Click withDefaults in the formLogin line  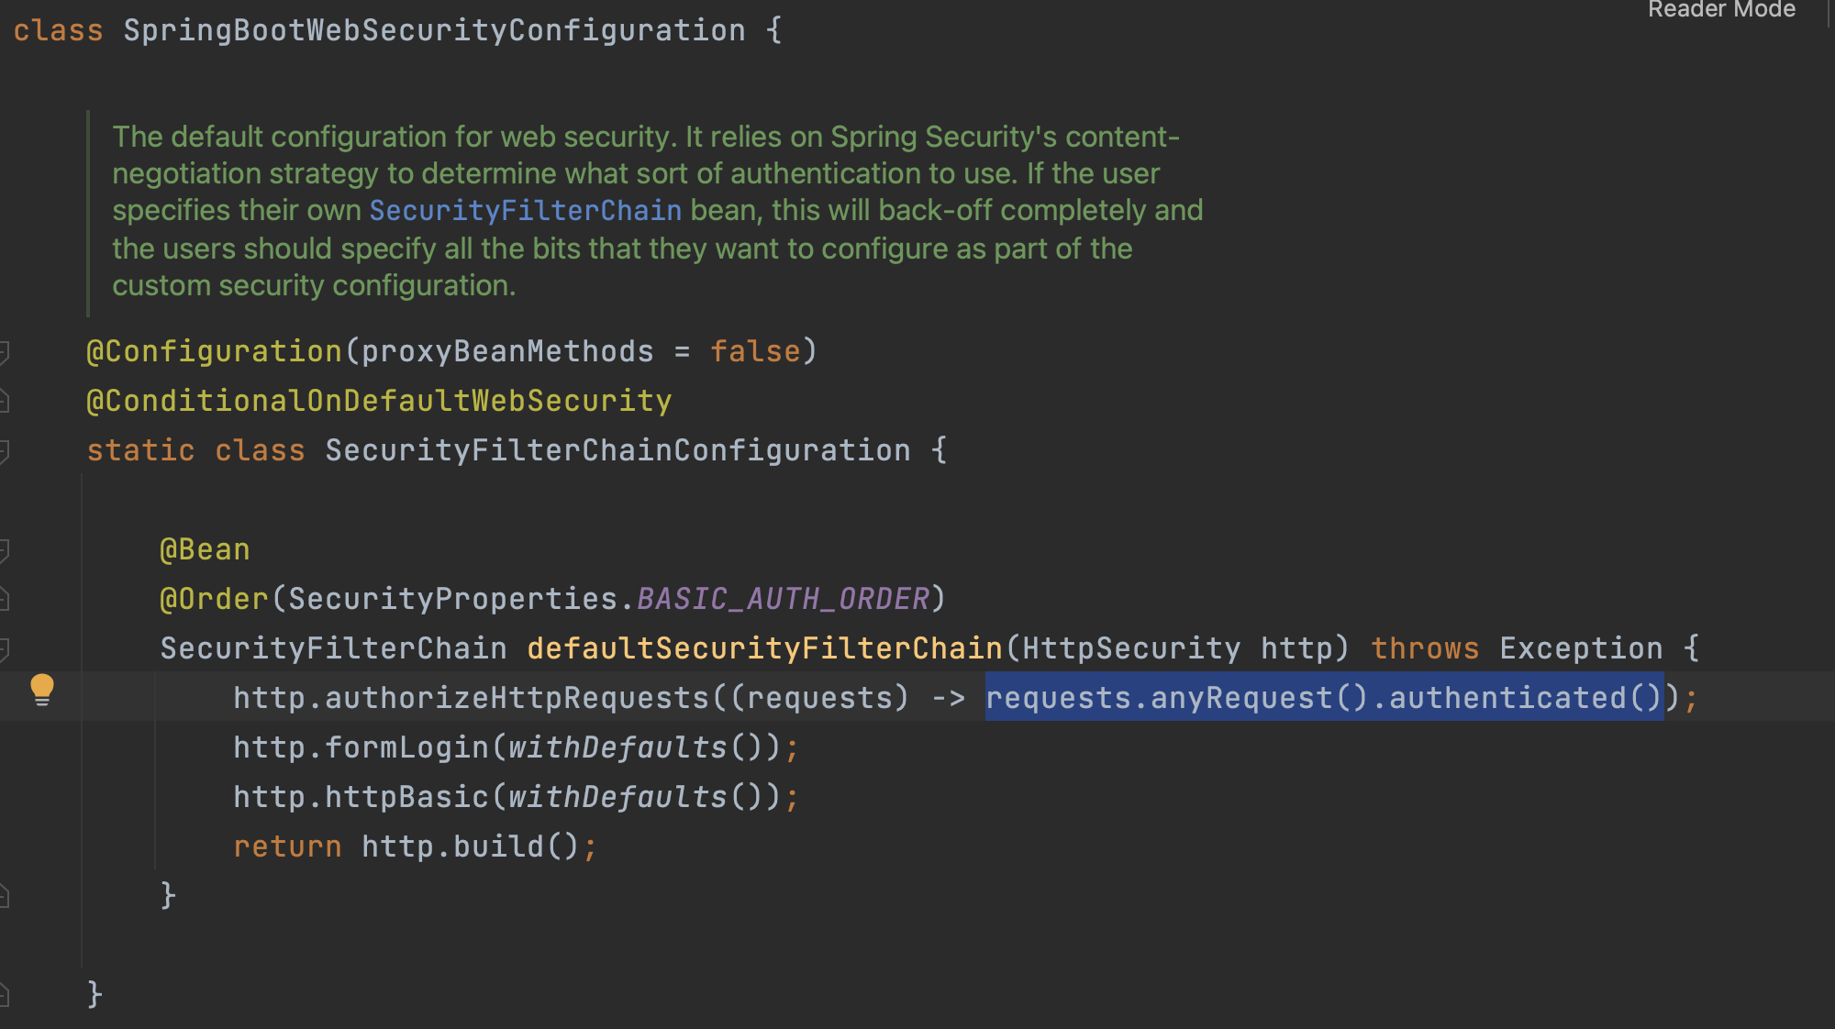pyautogui.click(x=617, y=747)
